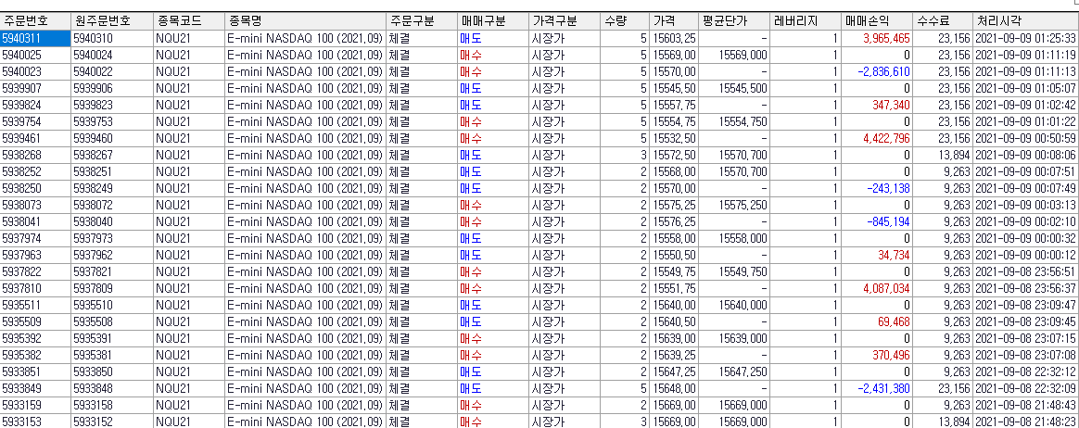Viewport: 1079px width, 428px height.
Task: Select loss value -845,194
Action: click(x=877, y=221)
